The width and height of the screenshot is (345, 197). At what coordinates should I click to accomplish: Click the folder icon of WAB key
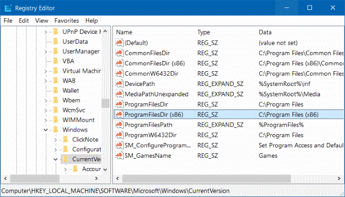tap(56, 81)
